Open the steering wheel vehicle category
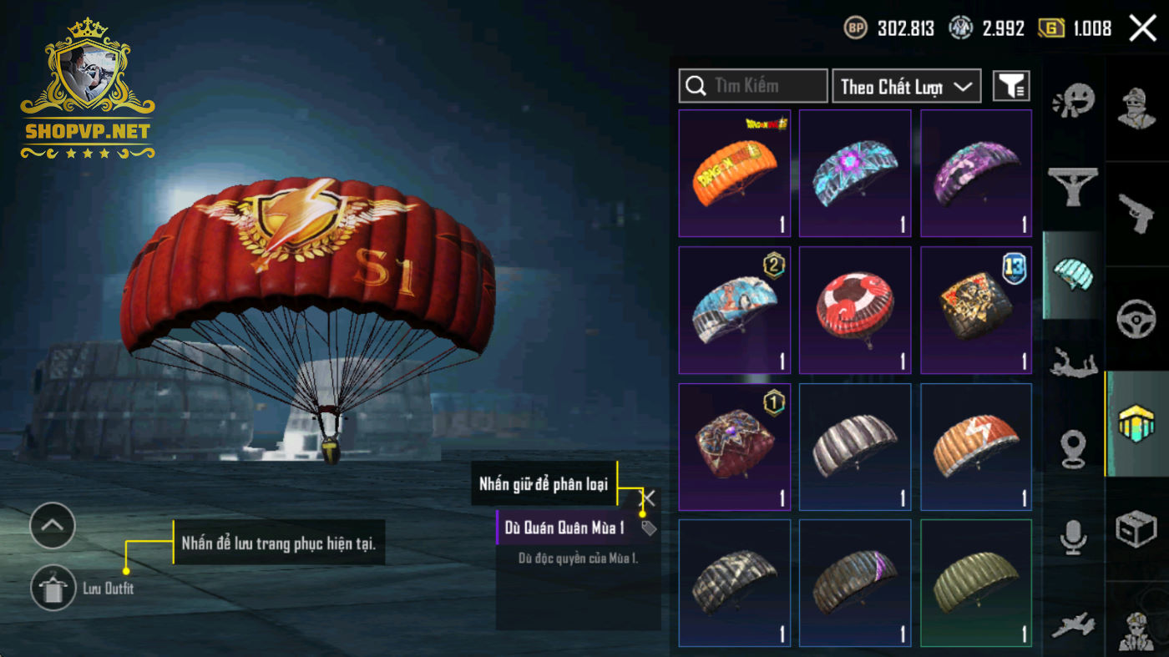The width and height of the screenshot is (1169, 657). point(1136,319)
